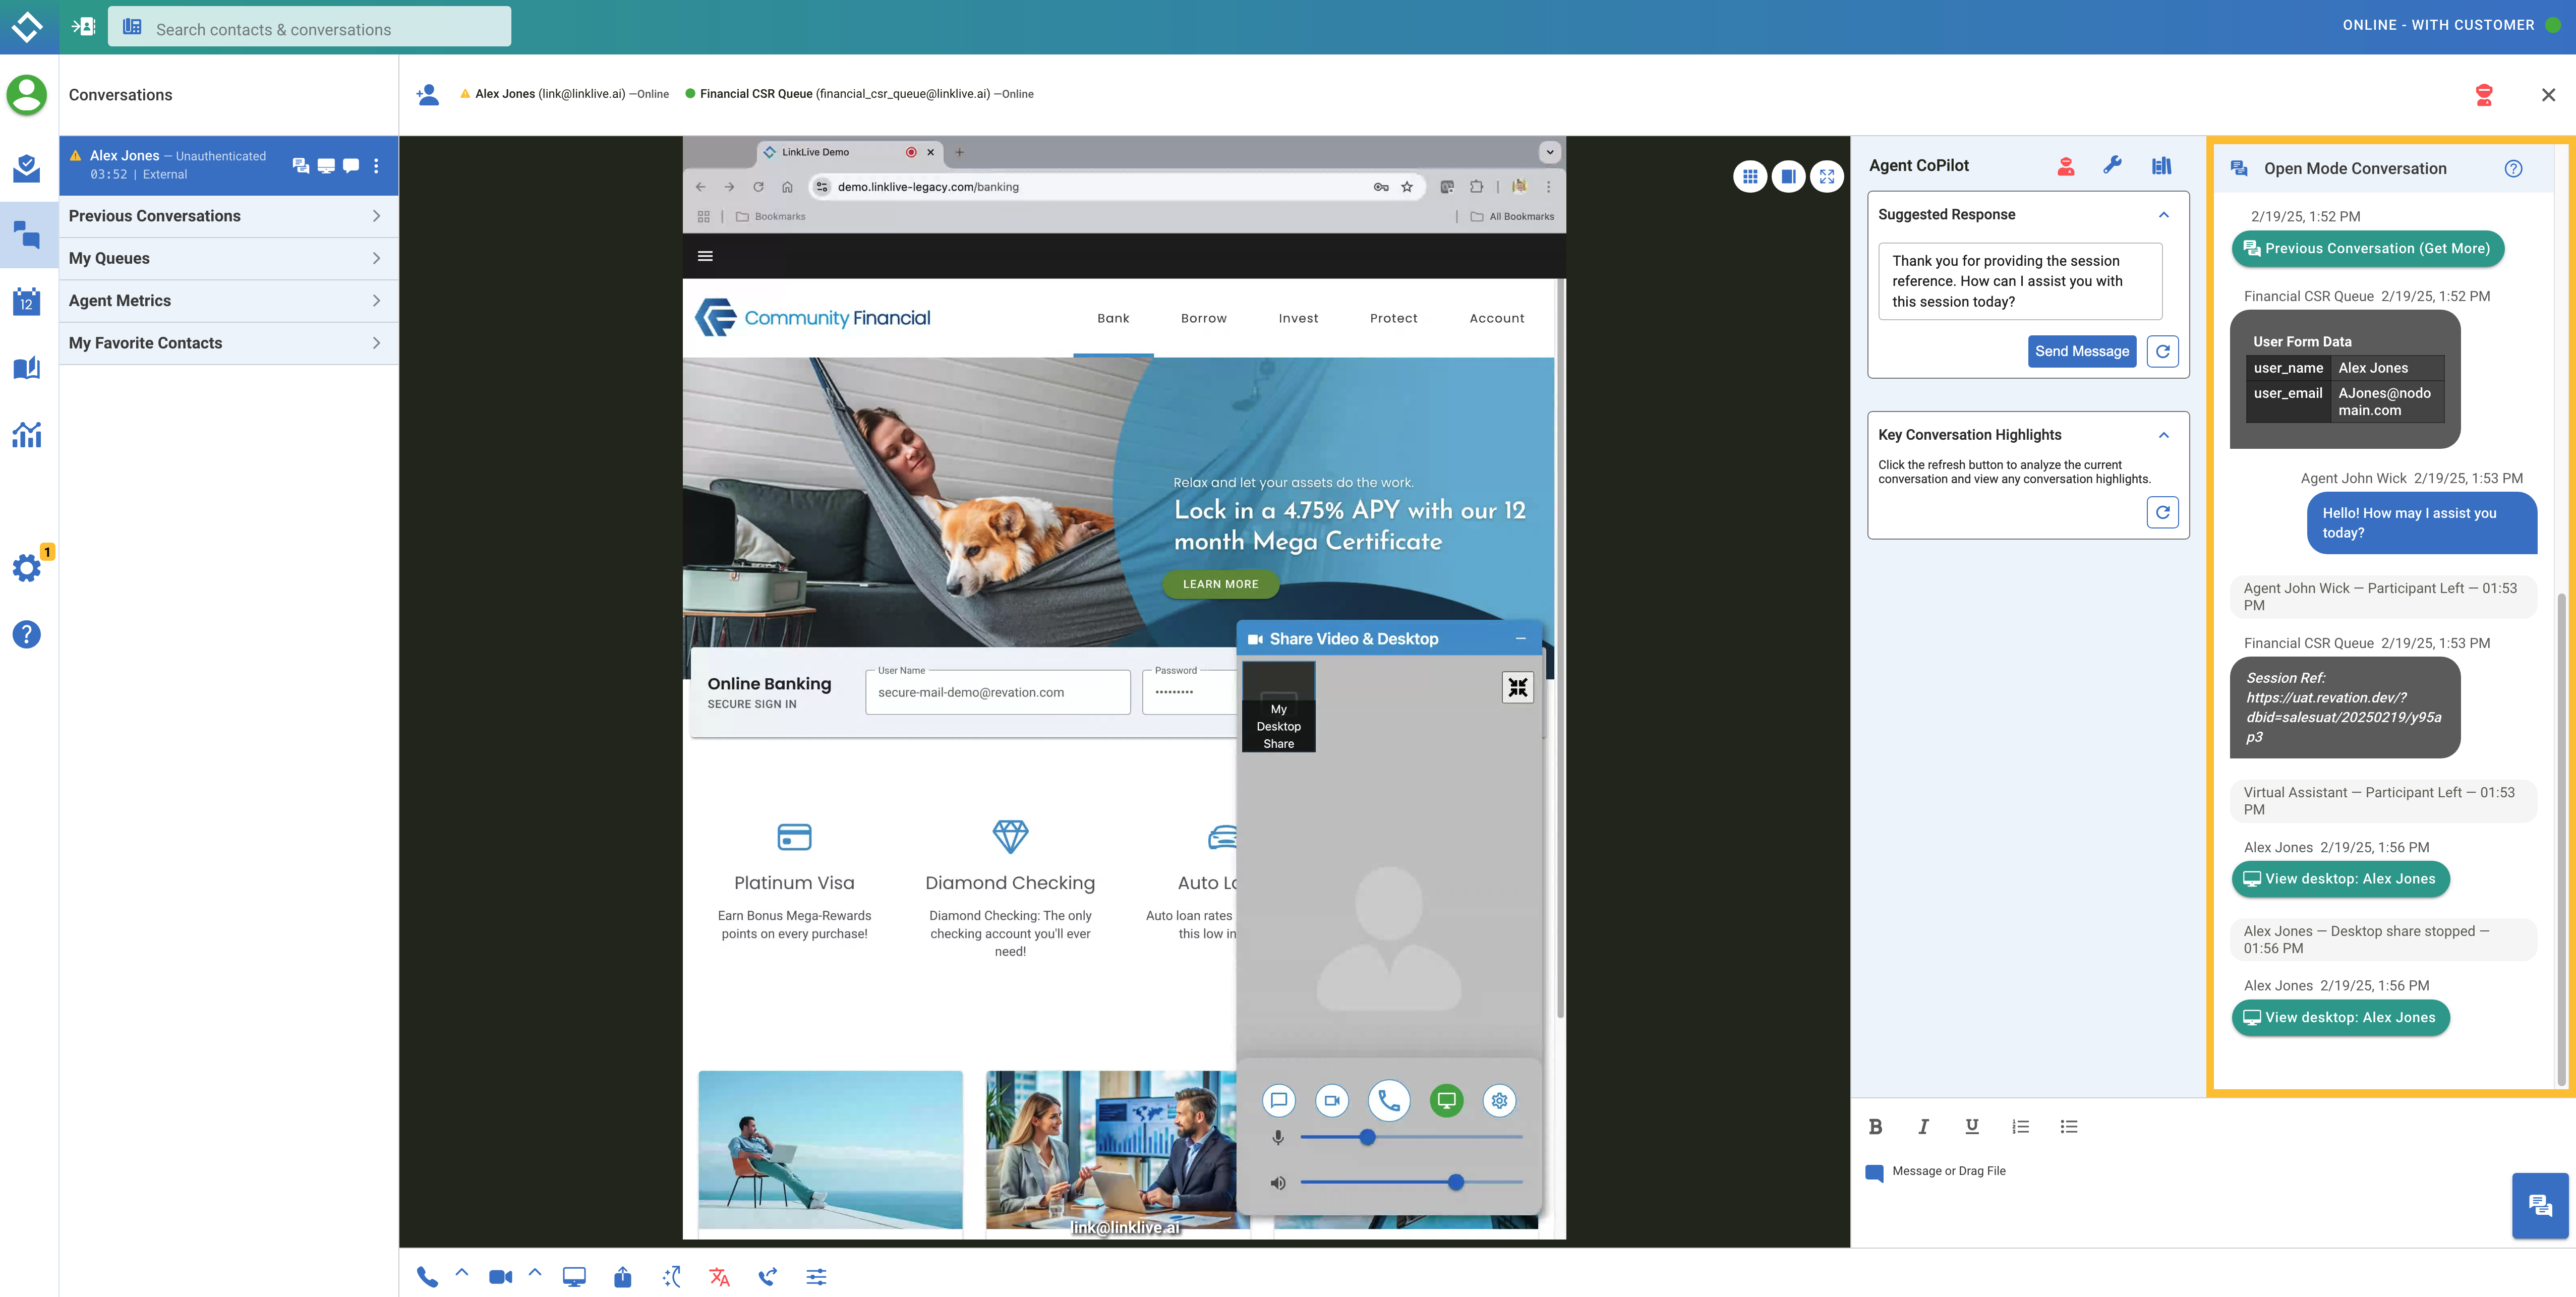The height and width of the screenshot is (1297, 2576).
Task: Click the translate icon in bottom toolbar
Action: tap(719, 1277)
